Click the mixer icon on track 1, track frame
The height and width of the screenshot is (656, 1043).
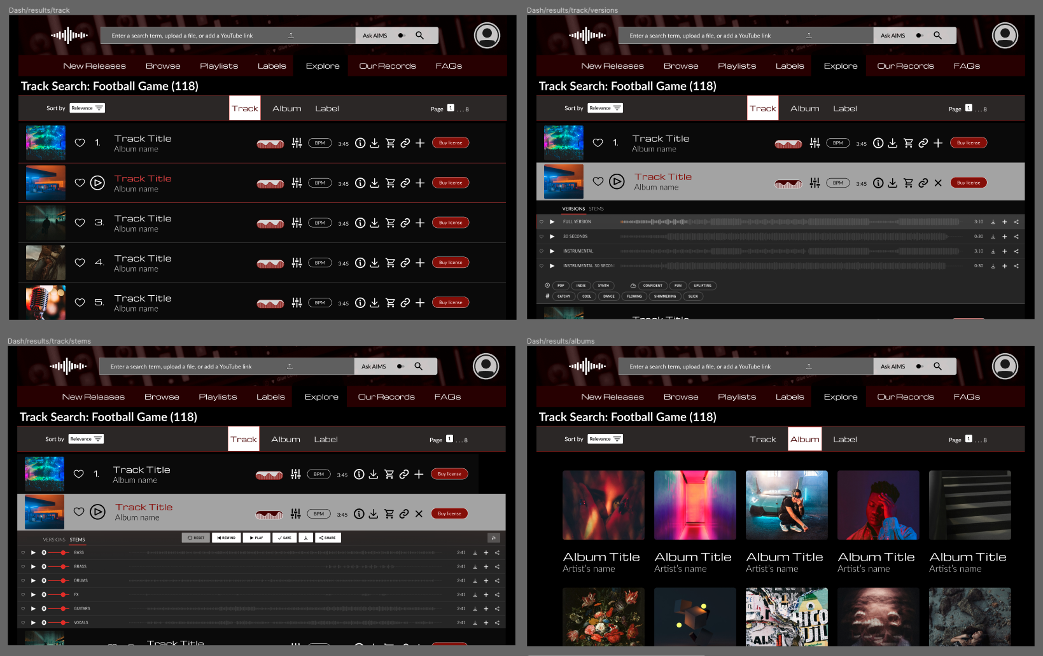click(297, 143)
